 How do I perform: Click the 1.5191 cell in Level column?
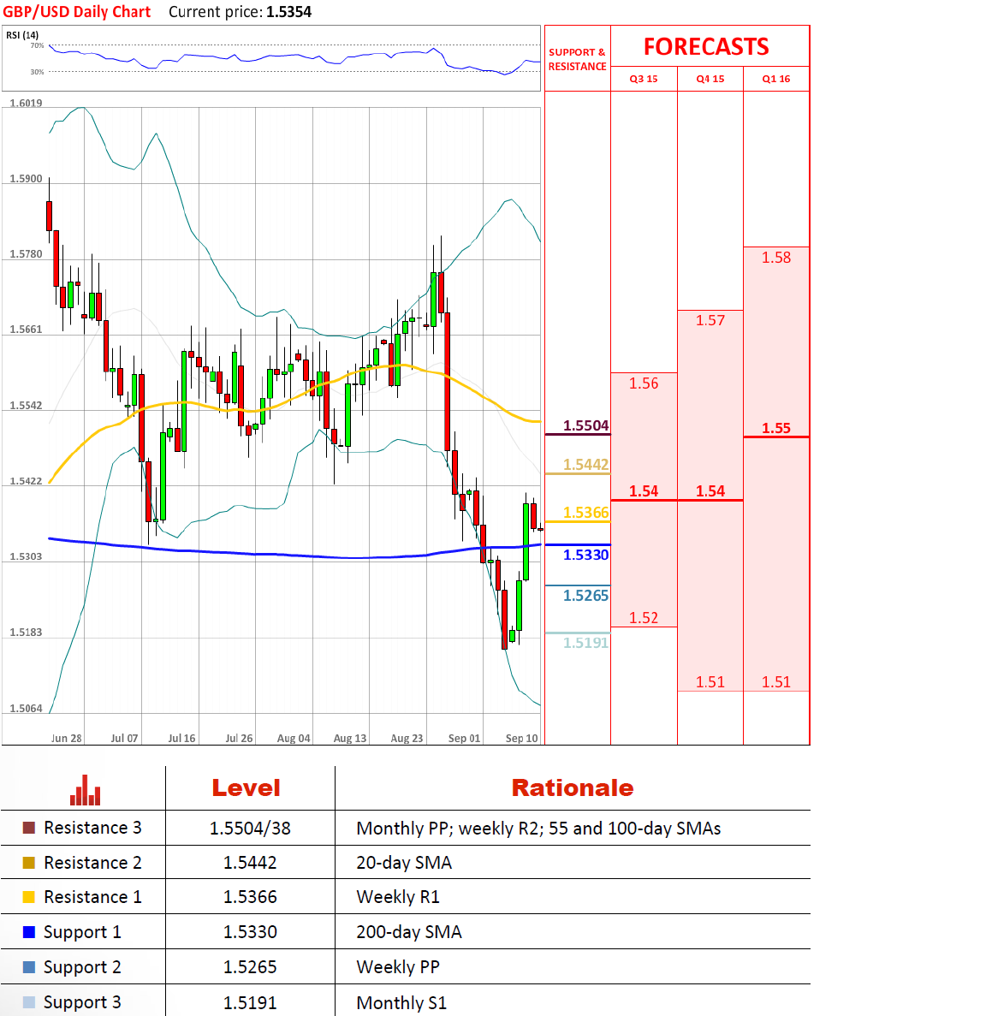(250, 1002)
